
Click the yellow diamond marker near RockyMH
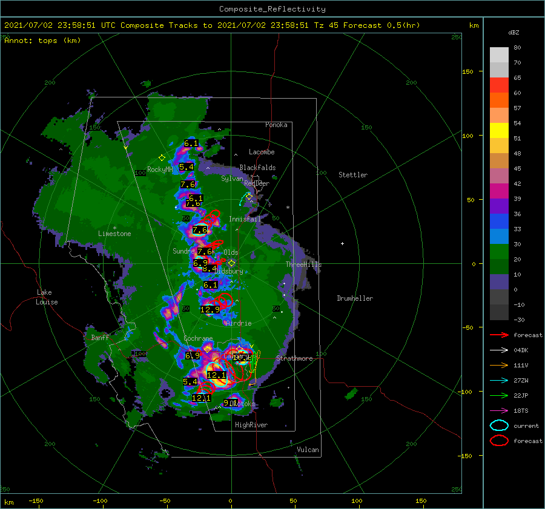click(162, 158)
